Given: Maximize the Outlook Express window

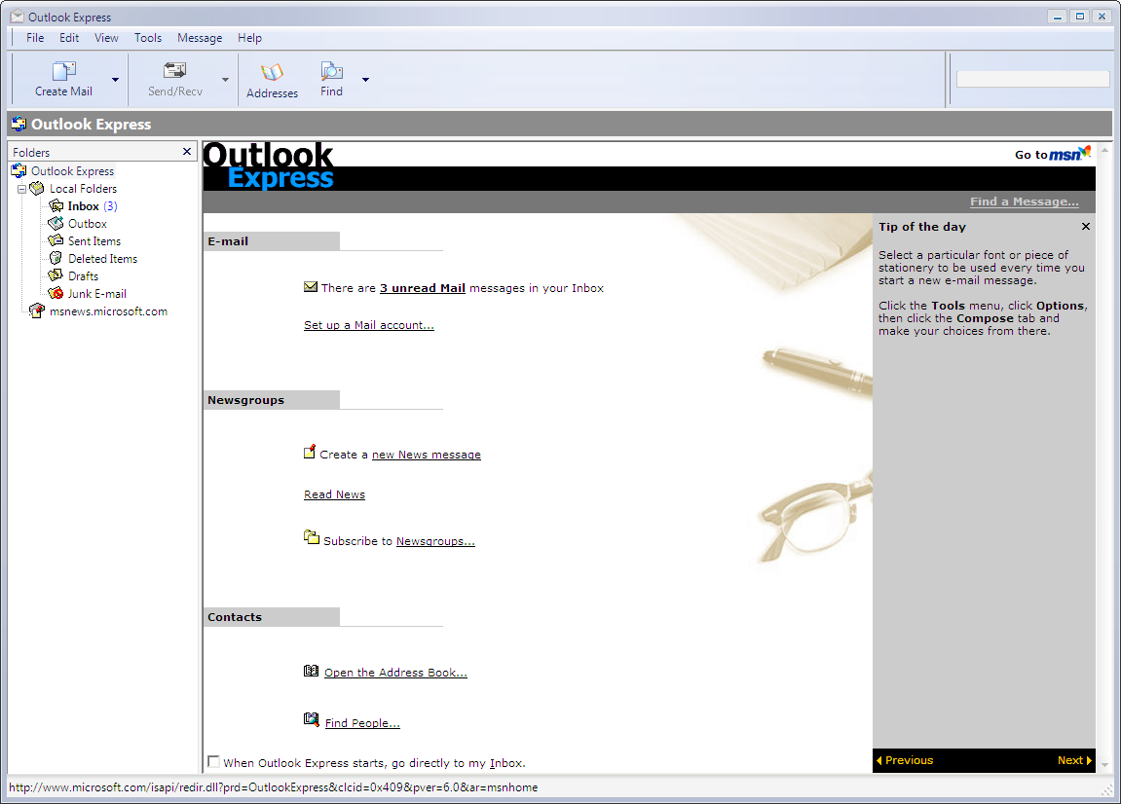Looking at the screenshot, I should (1080, 17).
